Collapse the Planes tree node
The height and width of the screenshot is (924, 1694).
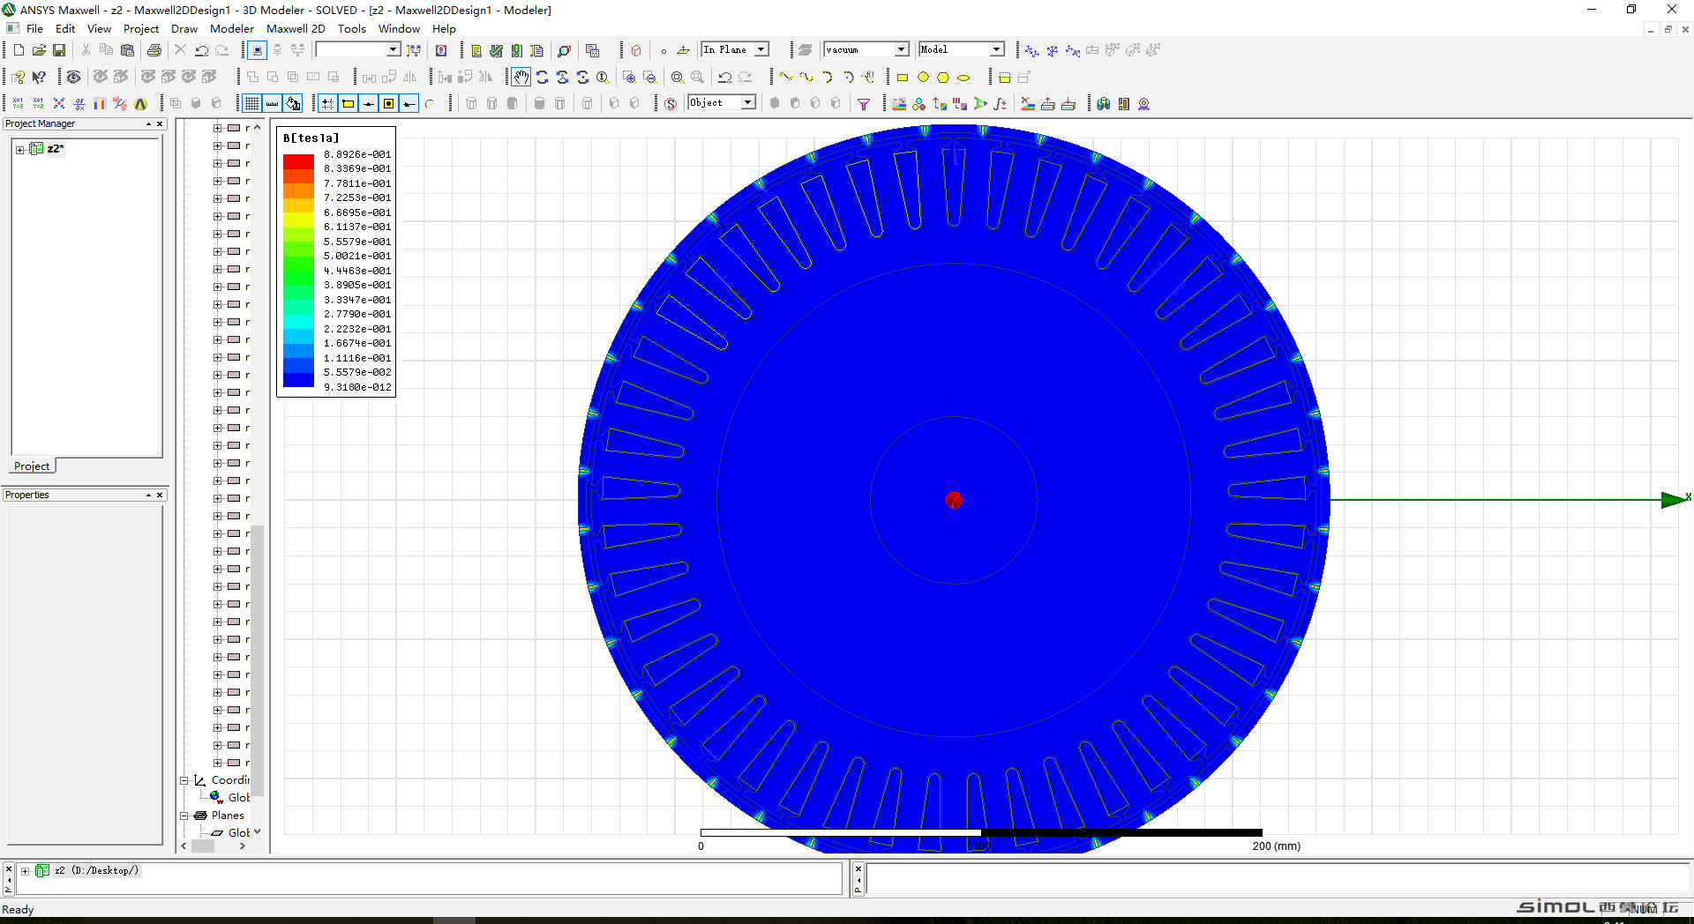pyautogui.click(x=184, y=816)
